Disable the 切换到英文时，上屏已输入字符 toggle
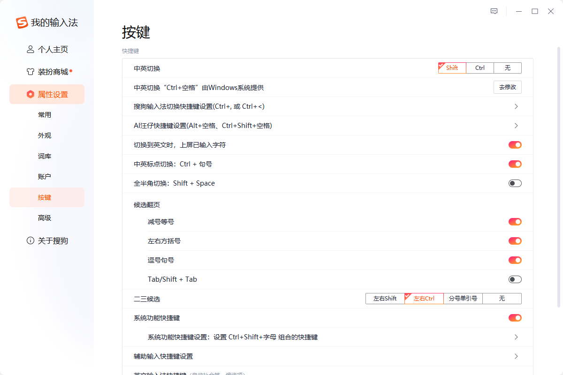 point(515,144)
